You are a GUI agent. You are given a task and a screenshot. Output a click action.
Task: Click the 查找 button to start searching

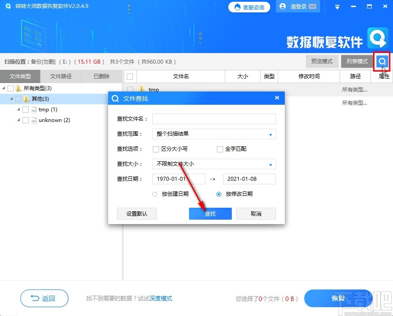(x=210, y=213)
